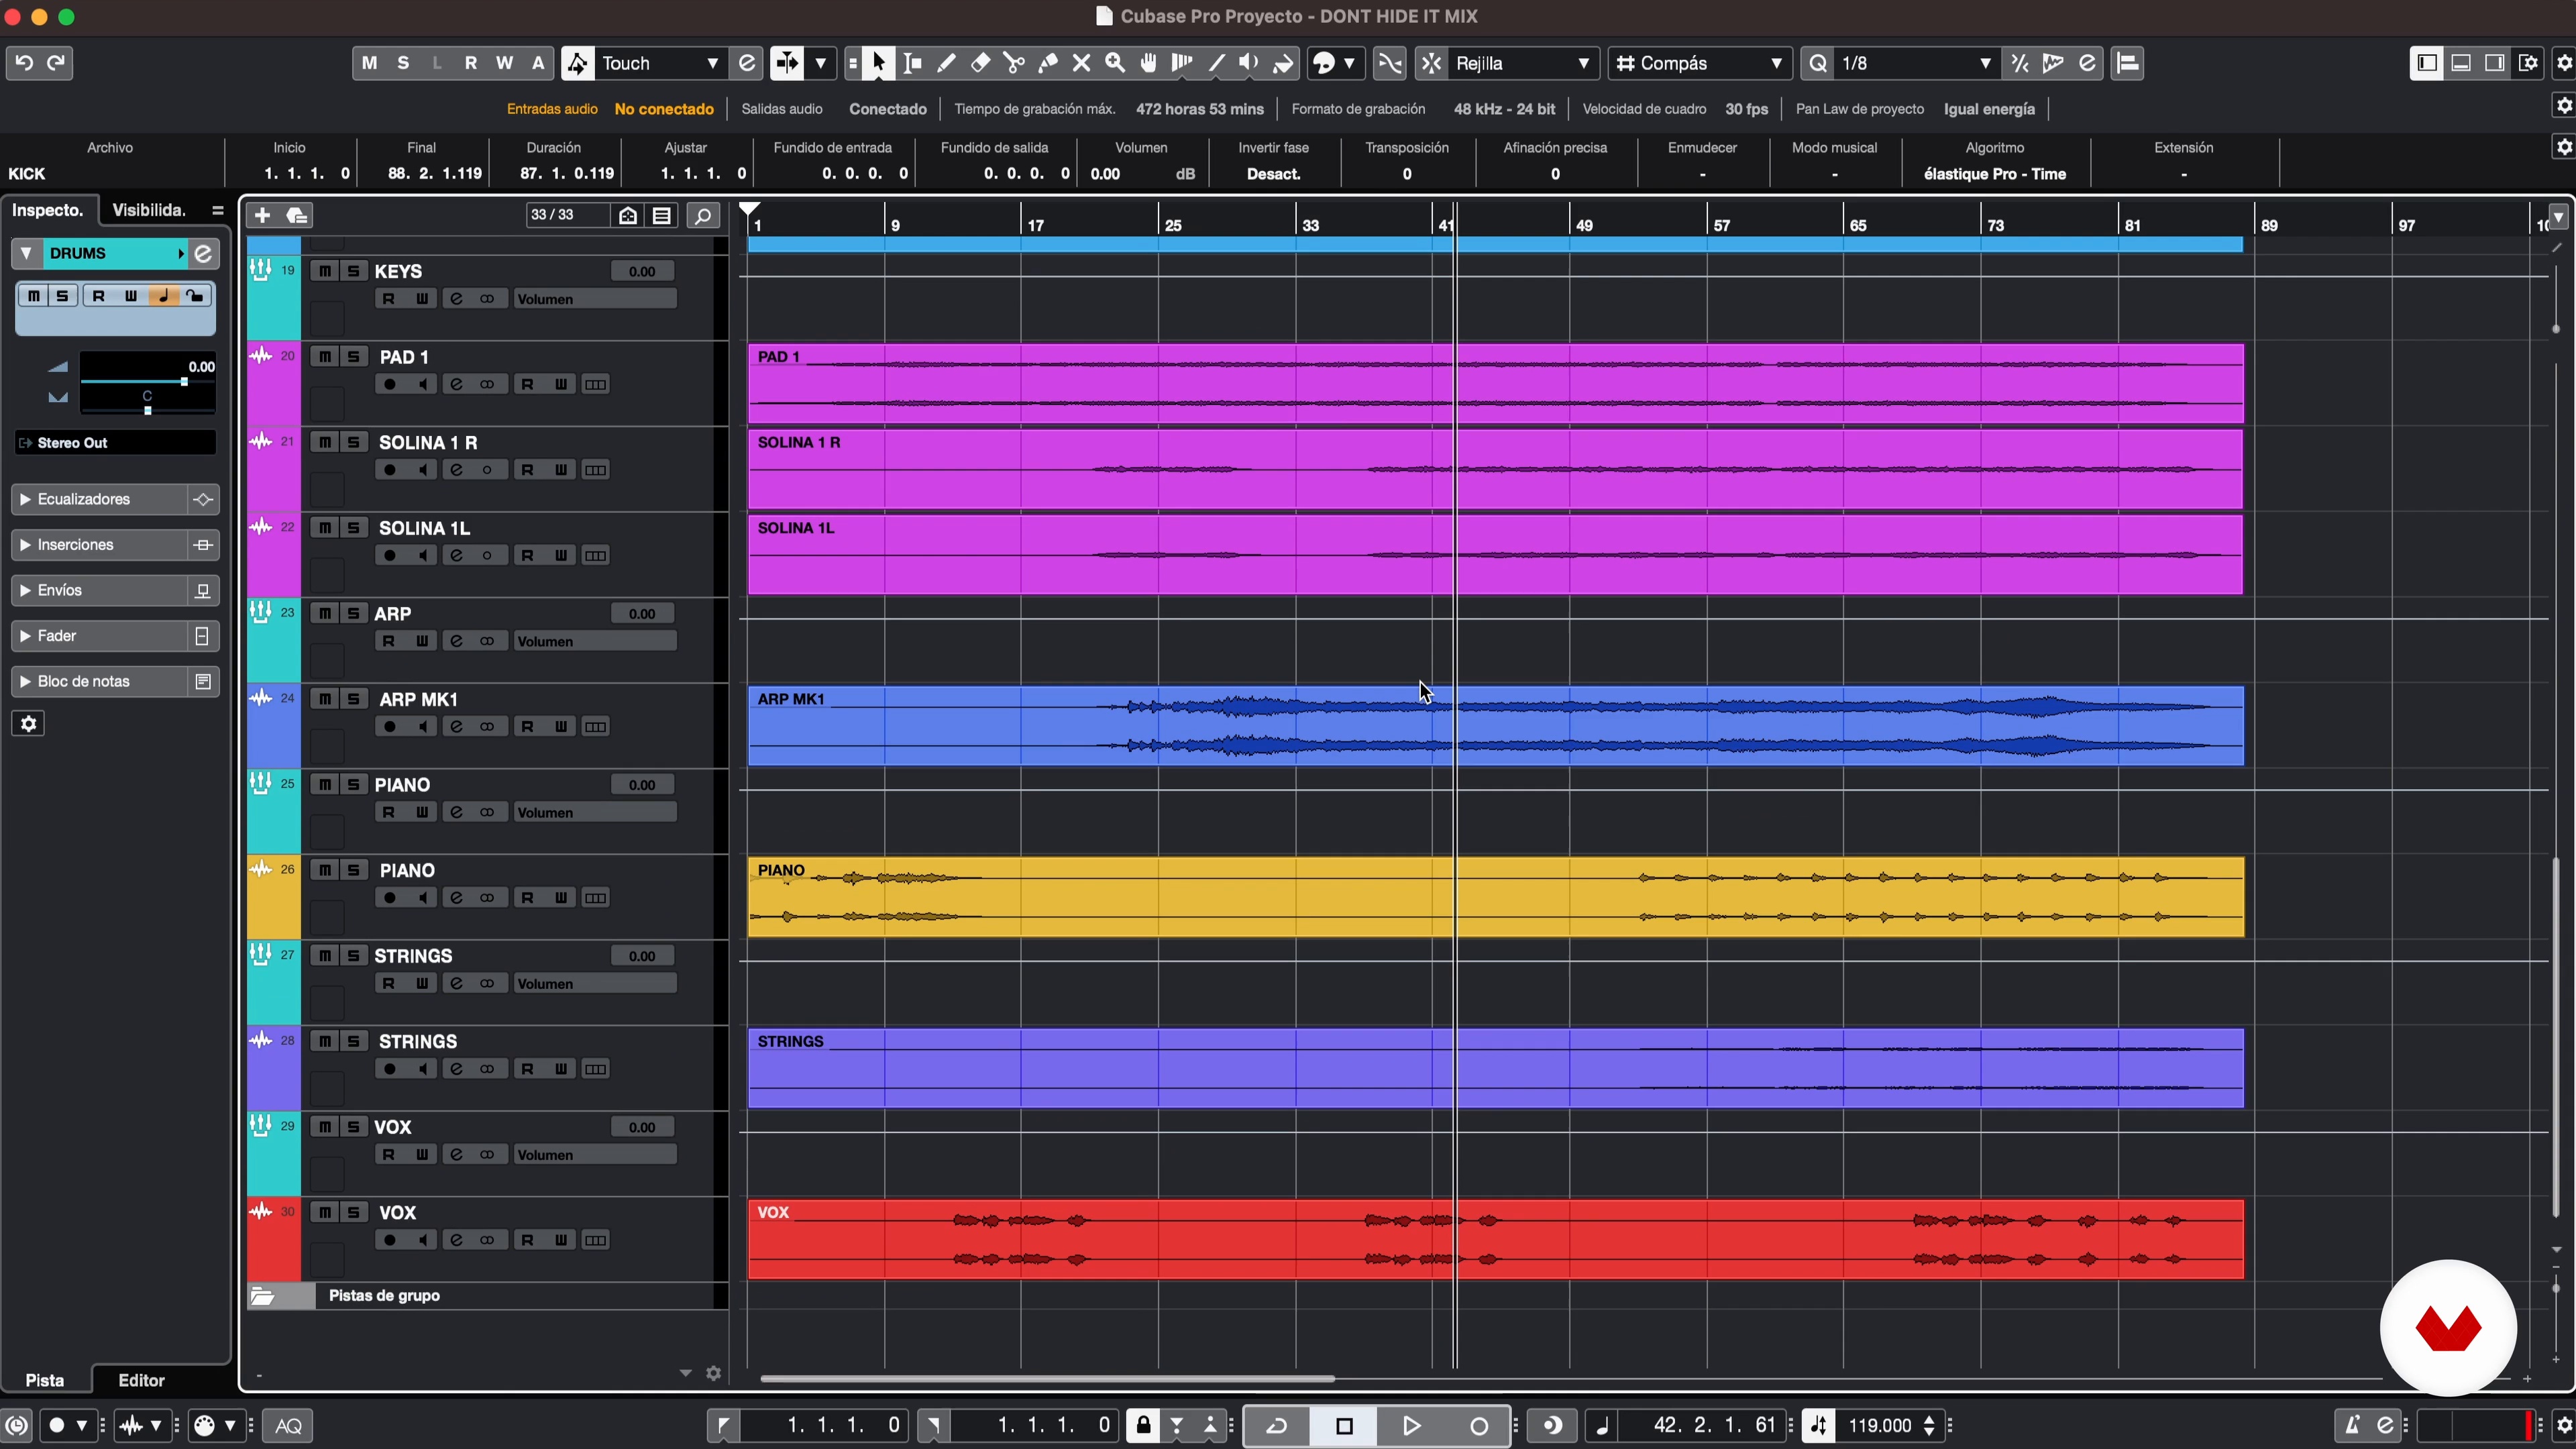Click the Play transport button
The width and height of the screenshot is (2576, 1449).
click(x=1411, y=1426)
